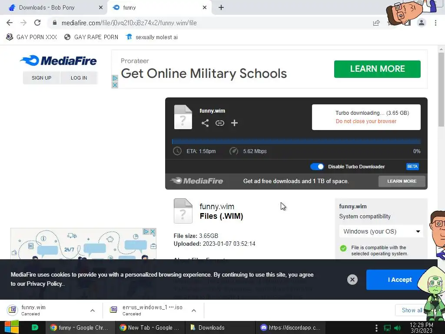Click the second bookmark with globe icon
Viewport: 445px width, 334px height.
click(x=91, y=37)
